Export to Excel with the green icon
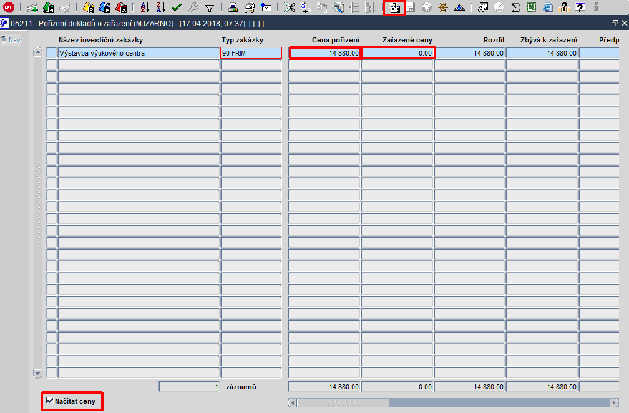Viewport: 629px width, 413px height. pyautogui.click(x=532, y=7)
